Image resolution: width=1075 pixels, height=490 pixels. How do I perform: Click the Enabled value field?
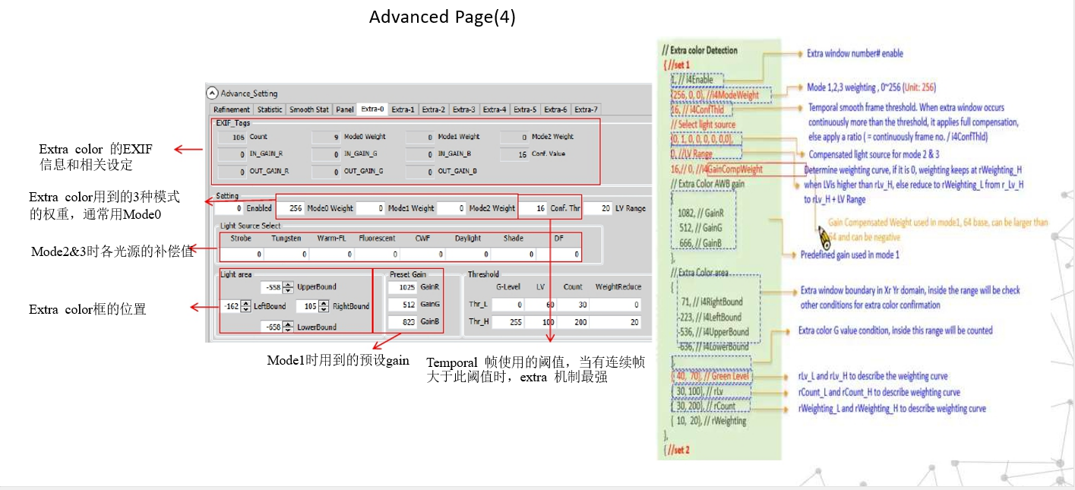point(229,208)
